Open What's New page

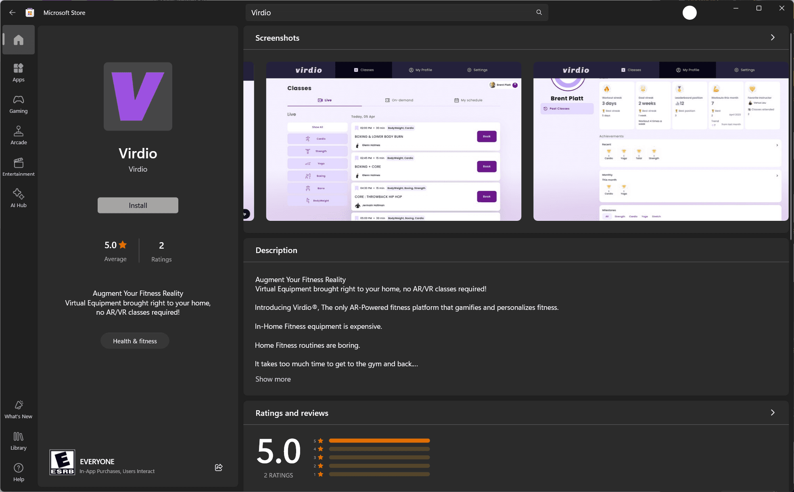19,409
